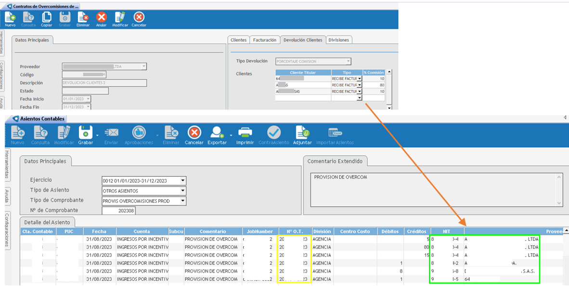Click the Enviar envelope icon
Image resolution: width=569 pixels, height=286 pixels.
click(111, 133)
